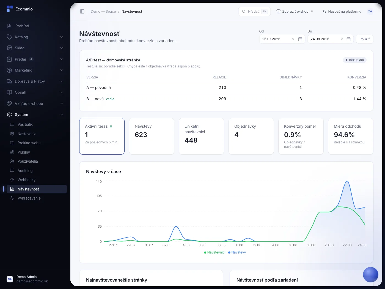The height and width of the screenshot is (289, 385).
Task: Open Používatelia users page
Action: click(37, 161)
